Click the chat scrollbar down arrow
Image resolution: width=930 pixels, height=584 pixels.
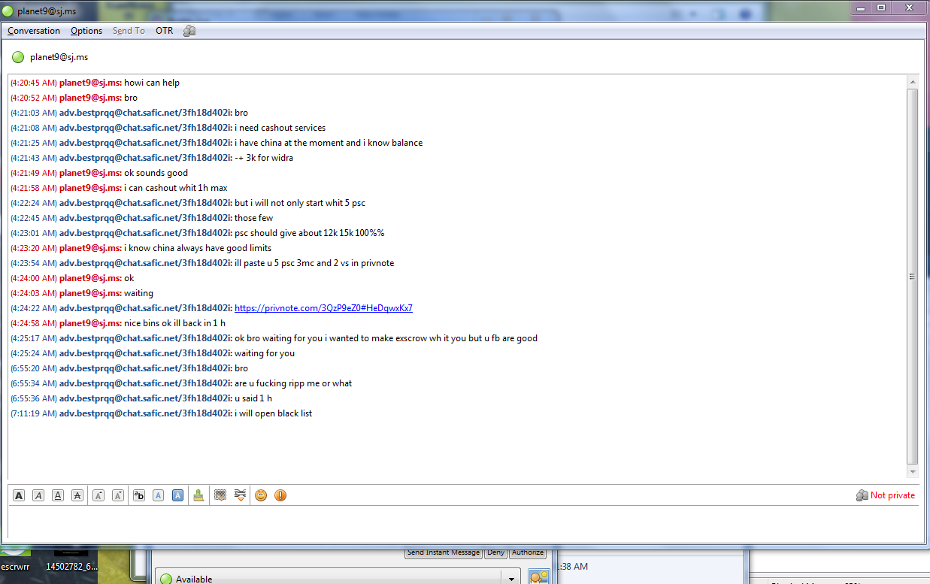pyautogui.click(x=913, y=471)
